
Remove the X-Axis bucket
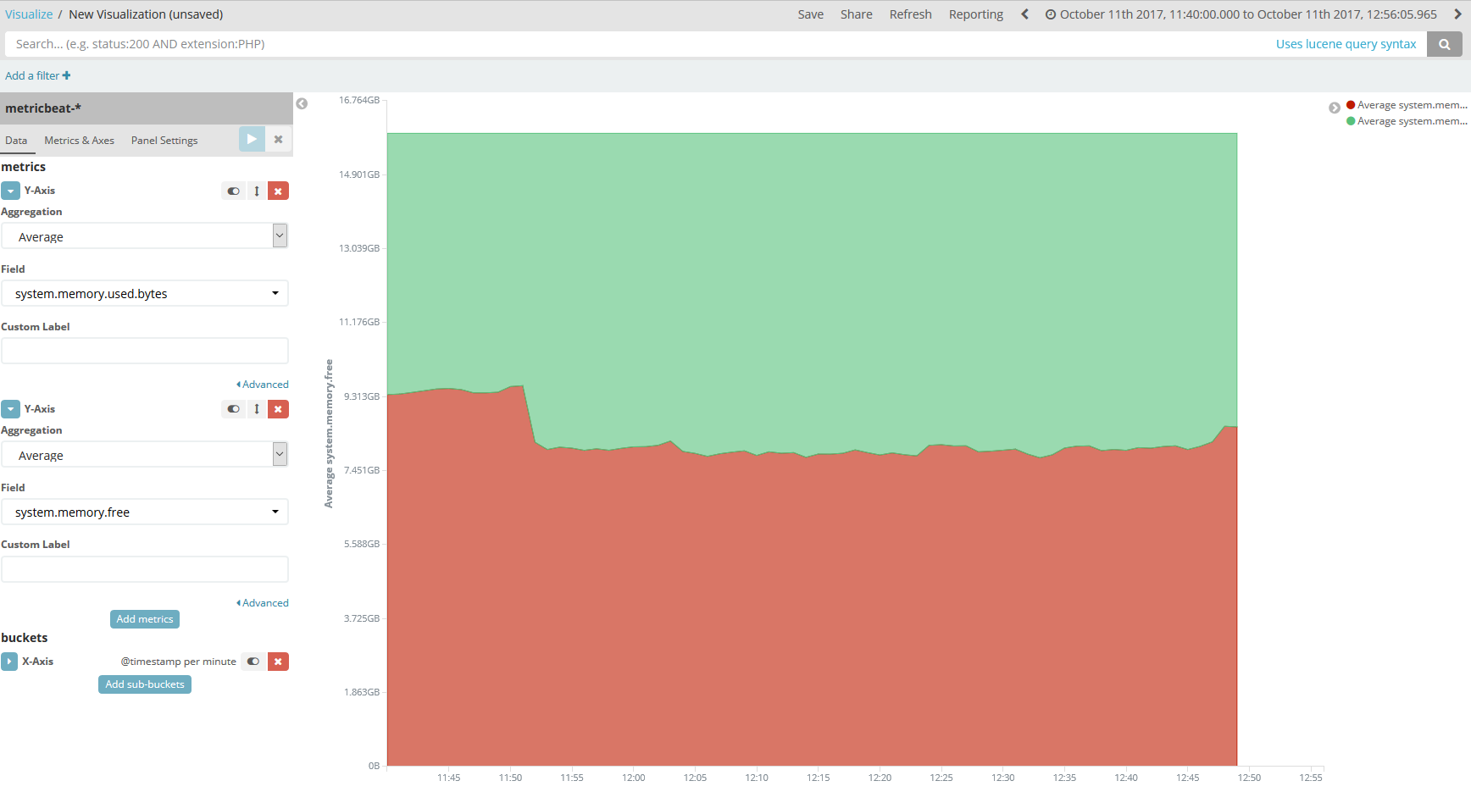tap(278, 662)
